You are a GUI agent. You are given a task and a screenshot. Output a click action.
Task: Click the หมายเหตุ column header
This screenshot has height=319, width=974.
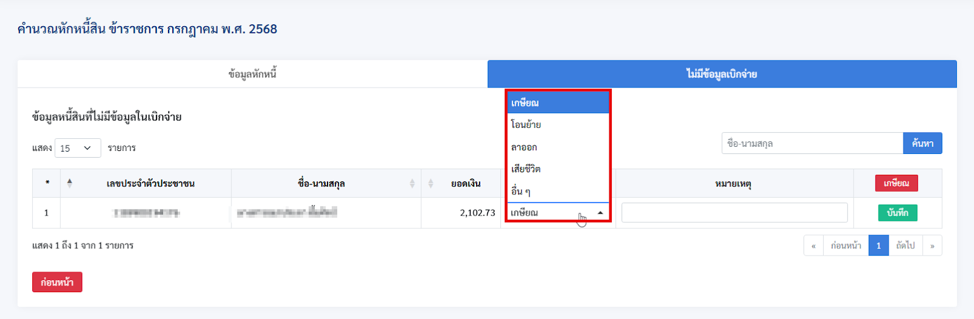click(734, 183)
